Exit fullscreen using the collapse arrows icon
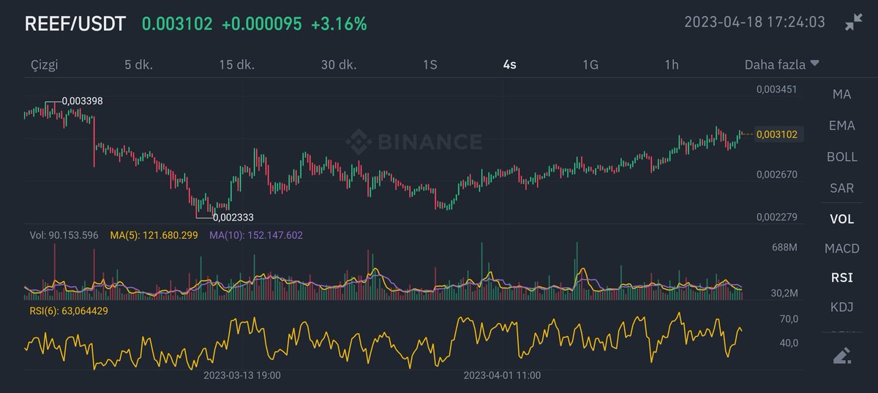Viewport: 878px width, 393px height. click(x=852, y=22)
